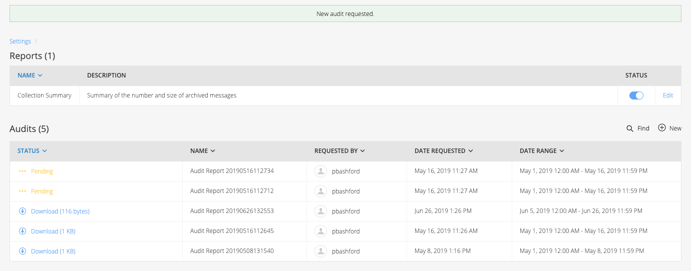Toggle Collection Summary report status switch
The image size is (691, 271).
(x=636, y=95)
